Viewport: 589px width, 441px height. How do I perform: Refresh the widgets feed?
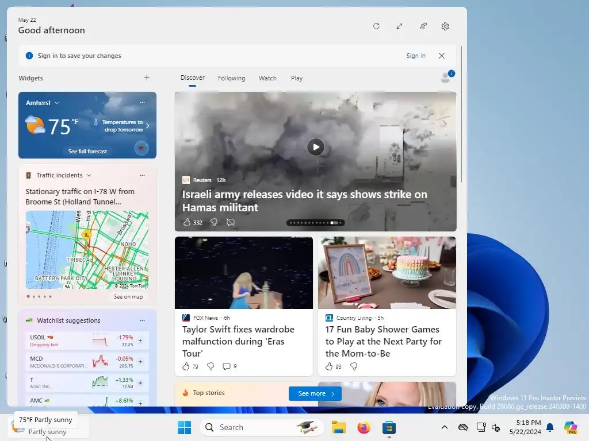(376, 26)
